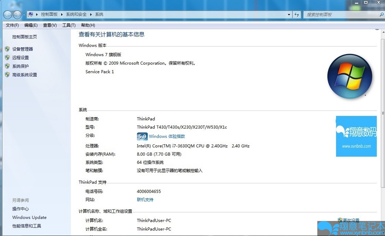Open the recent pages arrow beside Forward
Image resolution: width=385 pixels, height=236 pixels.
(24, 15)
